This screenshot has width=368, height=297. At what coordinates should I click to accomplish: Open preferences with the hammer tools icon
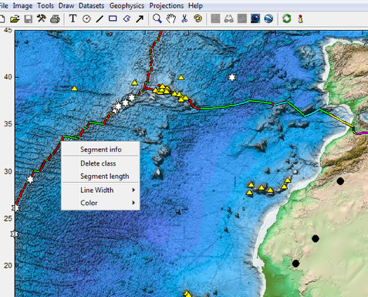(42, 19)
